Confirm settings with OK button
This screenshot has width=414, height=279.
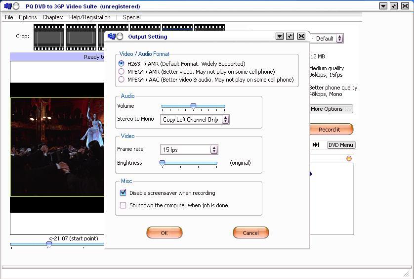164,232
